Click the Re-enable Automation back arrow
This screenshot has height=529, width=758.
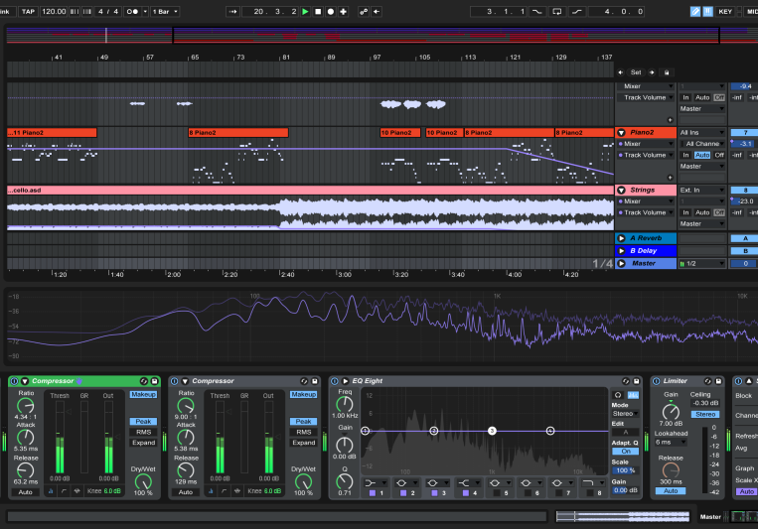(x=377, y=12)
